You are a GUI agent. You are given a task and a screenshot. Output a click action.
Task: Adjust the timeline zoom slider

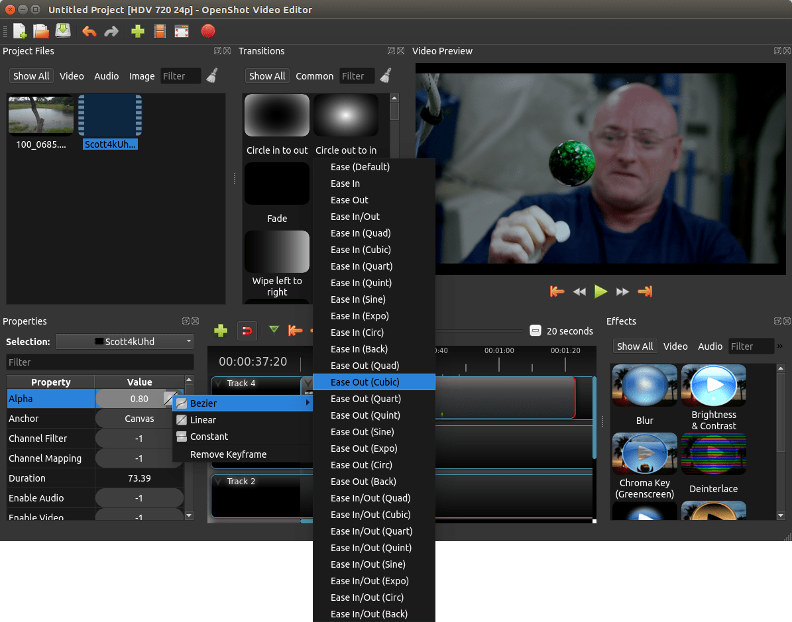(x=479, y=331)
